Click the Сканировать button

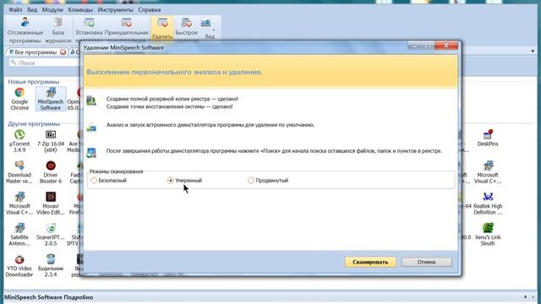coord(370,262)
